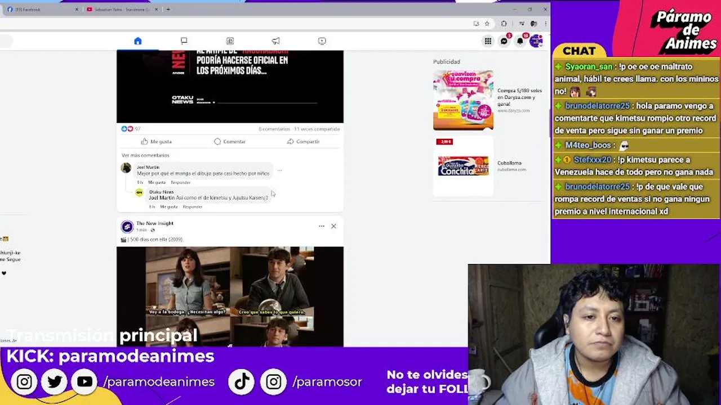Image resolution: width=721 pixels, height=405 pixels.
Task: Click Compartir on the Otaku News post
Action: pyautogui.click(x=303, y=142)
